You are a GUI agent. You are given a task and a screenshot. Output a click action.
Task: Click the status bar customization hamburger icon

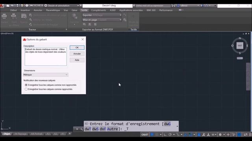[250, 135]
